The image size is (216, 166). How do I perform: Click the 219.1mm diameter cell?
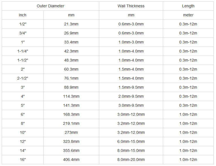(71, 123)
